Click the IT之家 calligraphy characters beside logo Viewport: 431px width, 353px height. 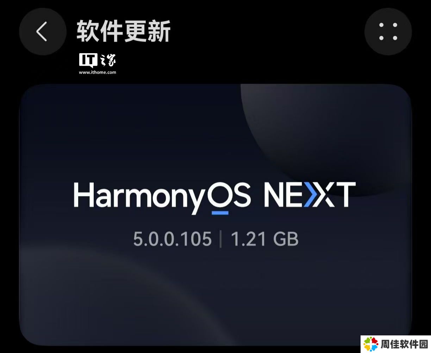108,61
